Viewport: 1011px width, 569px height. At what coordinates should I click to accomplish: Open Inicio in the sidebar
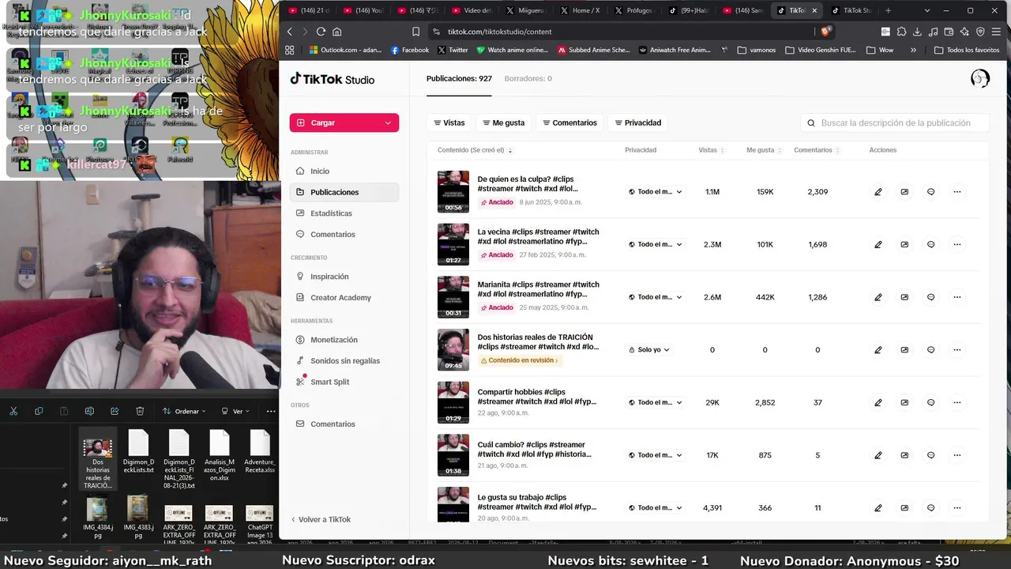344,171
